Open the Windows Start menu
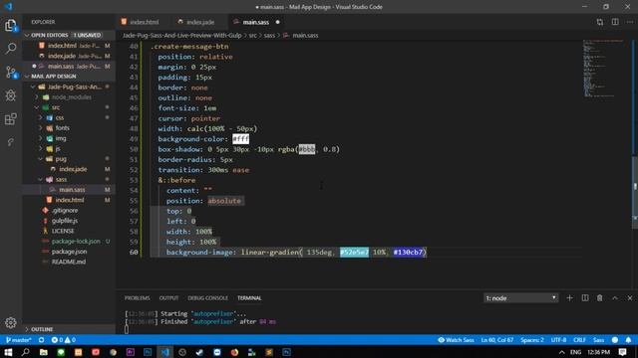This screenshot has width=638, height=358. point(8,352)
